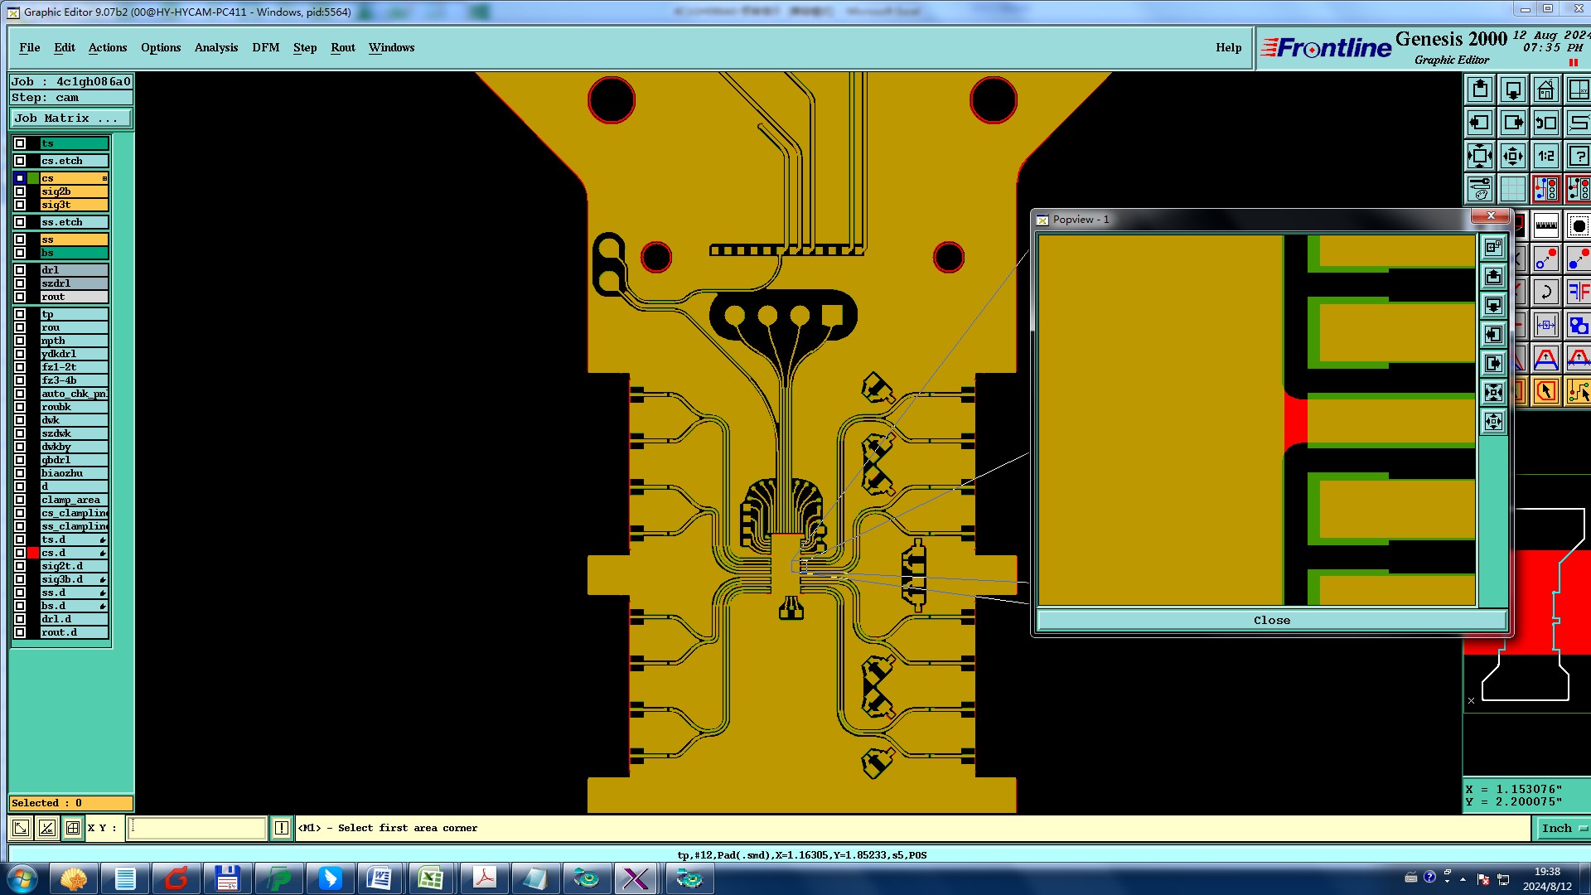Open the Inch units dropdown

(1562, 828)
